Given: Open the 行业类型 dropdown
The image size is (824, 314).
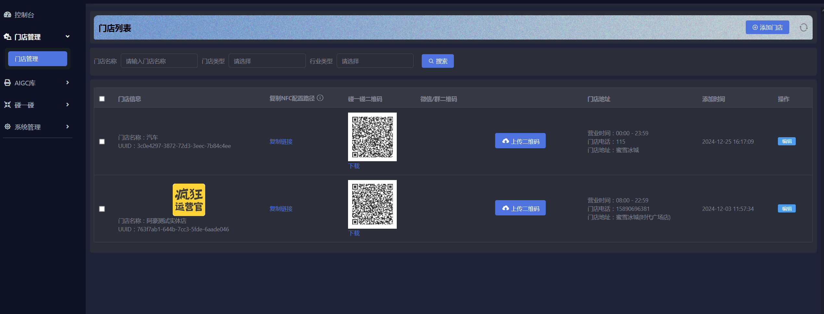Looking at the screenshot, I should click(x=375, y=61).
